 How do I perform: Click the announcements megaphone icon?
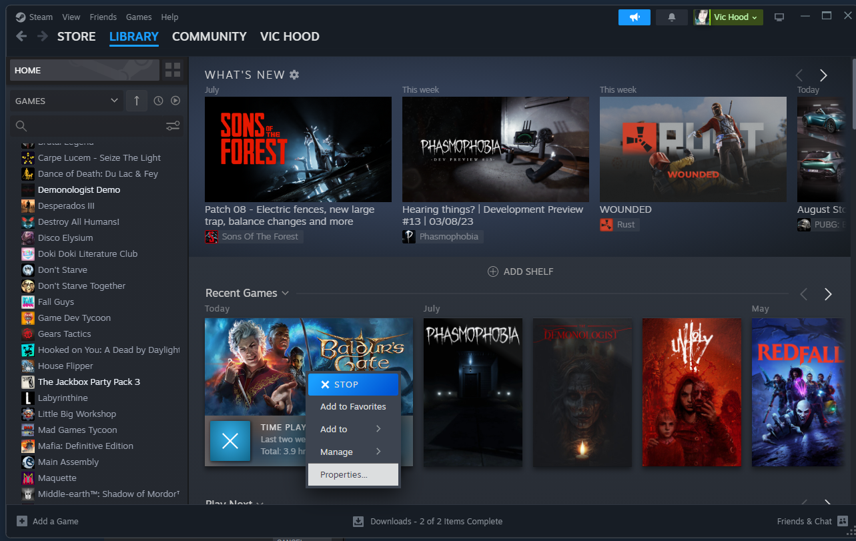pos(634,17)
